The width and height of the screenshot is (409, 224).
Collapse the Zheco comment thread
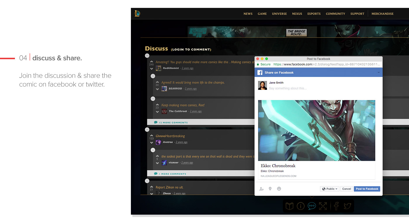click(147, 181)
